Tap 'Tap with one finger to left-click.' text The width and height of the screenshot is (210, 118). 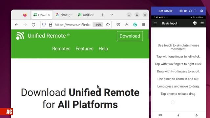[178, 57]
